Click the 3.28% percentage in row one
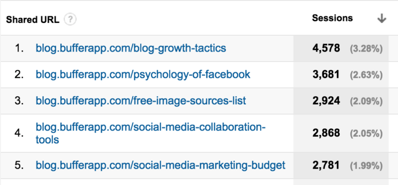This screenshot has height=185, width=398. point(366,49)
